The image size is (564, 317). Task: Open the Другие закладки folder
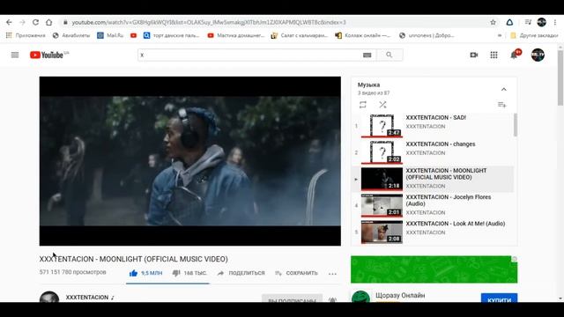(534, 35)
